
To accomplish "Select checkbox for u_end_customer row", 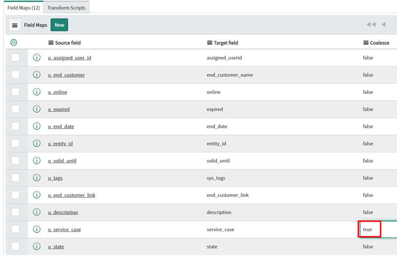I will click(x=15, y=75).
